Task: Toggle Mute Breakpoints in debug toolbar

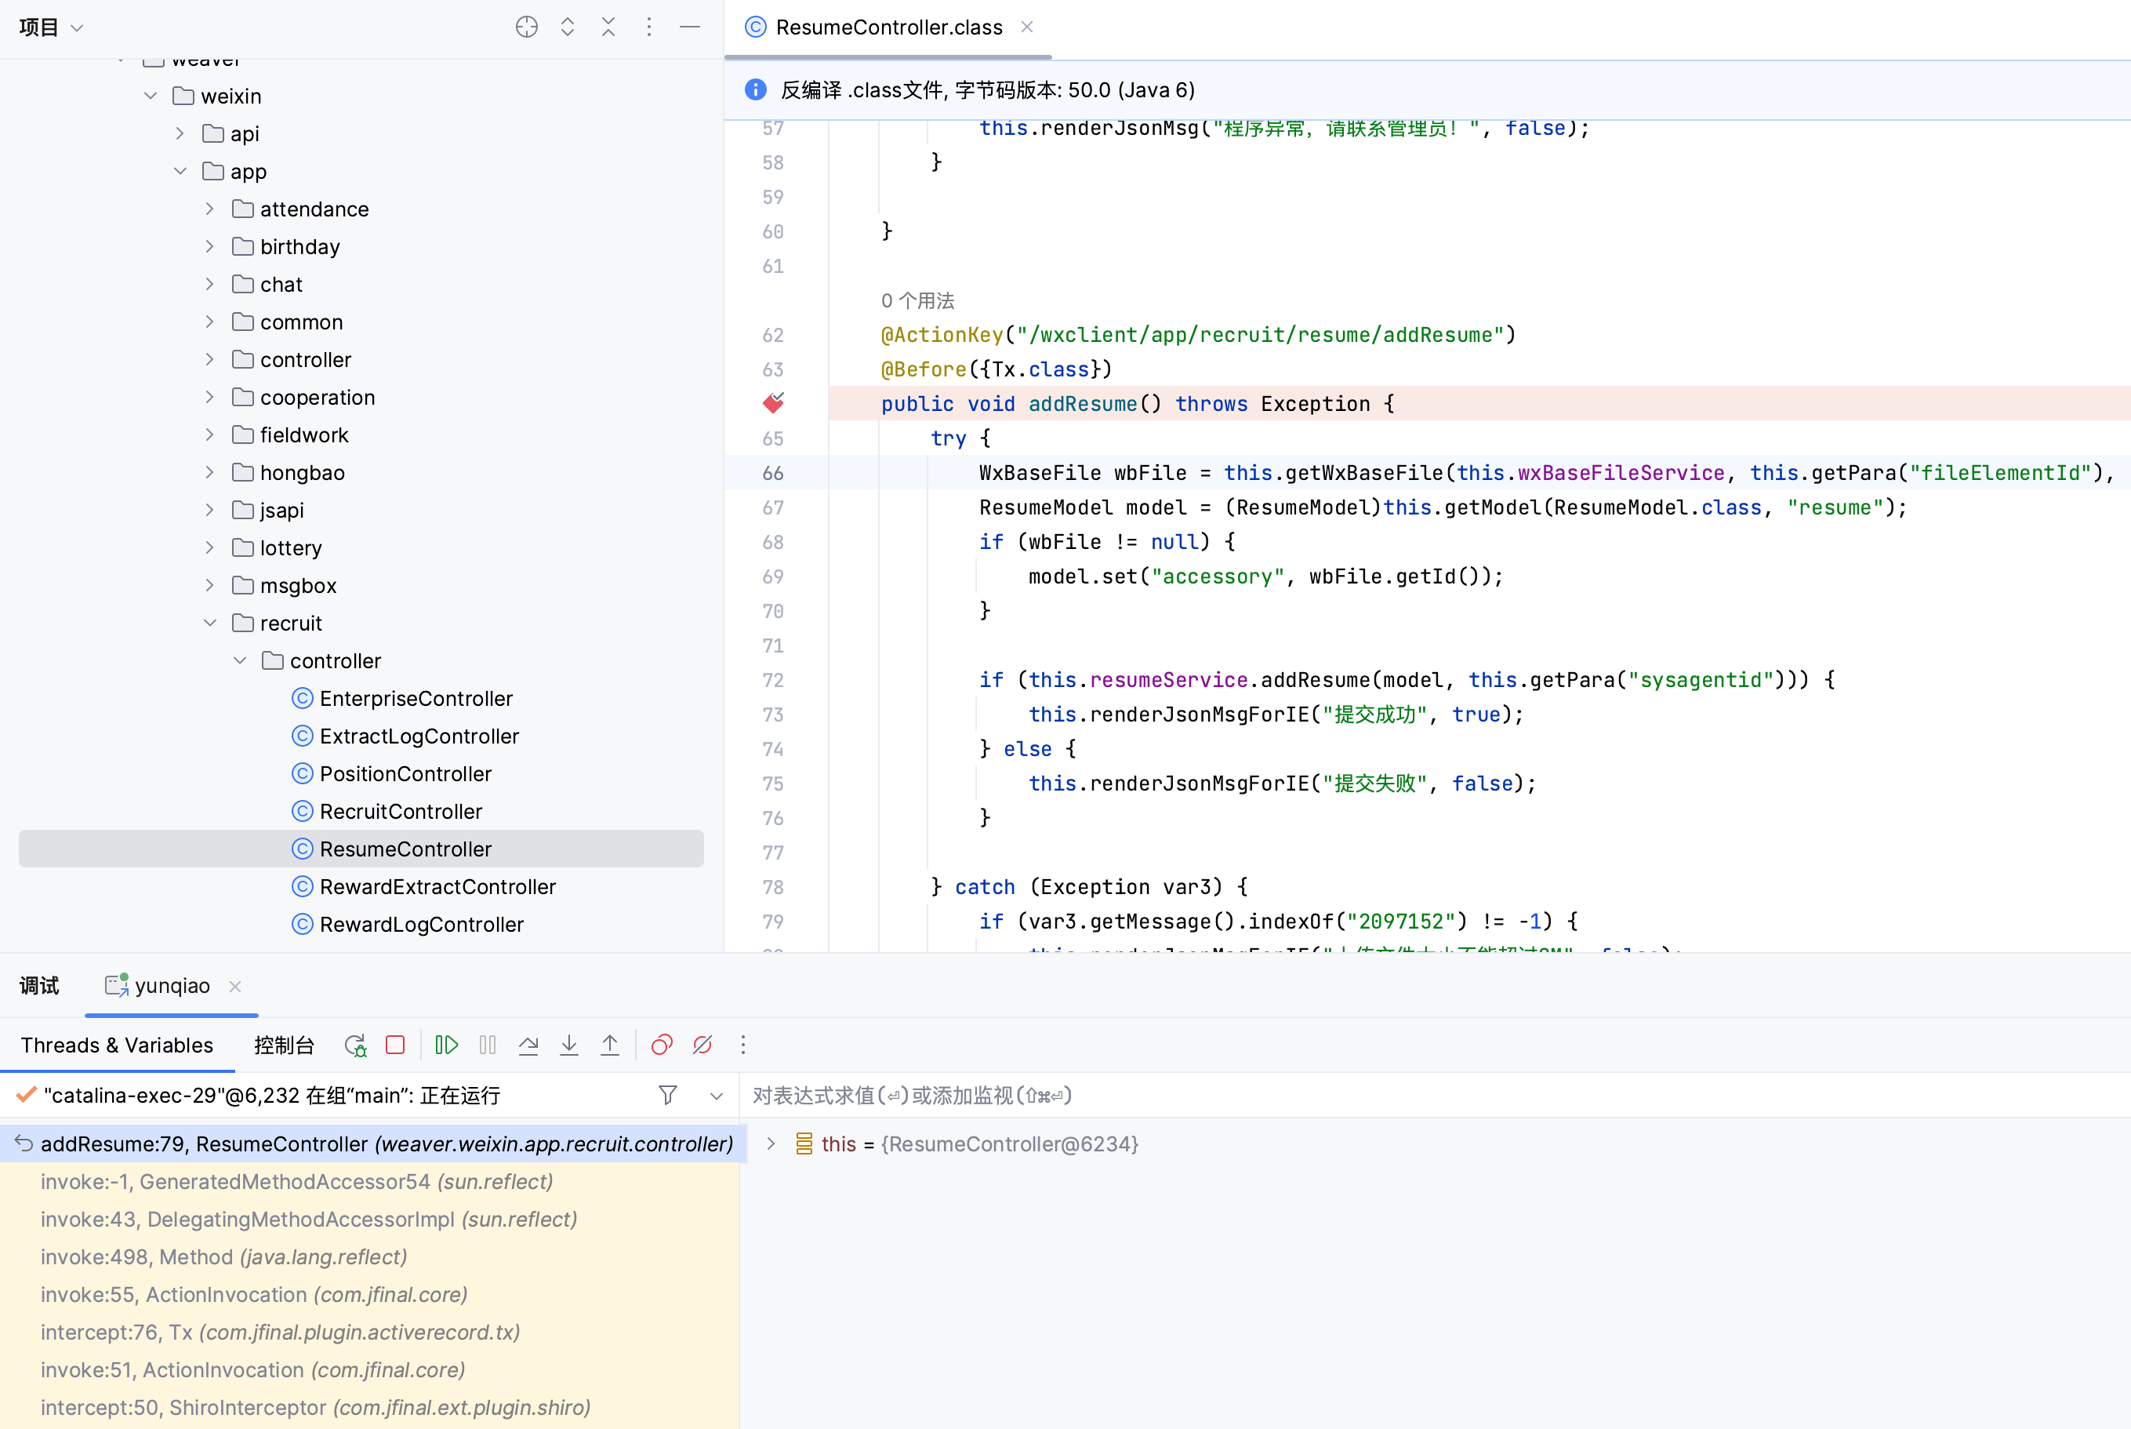Action: click(702, 1045)
